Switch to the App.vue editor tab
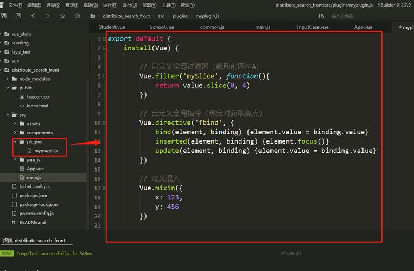 [x=363, y=27]
